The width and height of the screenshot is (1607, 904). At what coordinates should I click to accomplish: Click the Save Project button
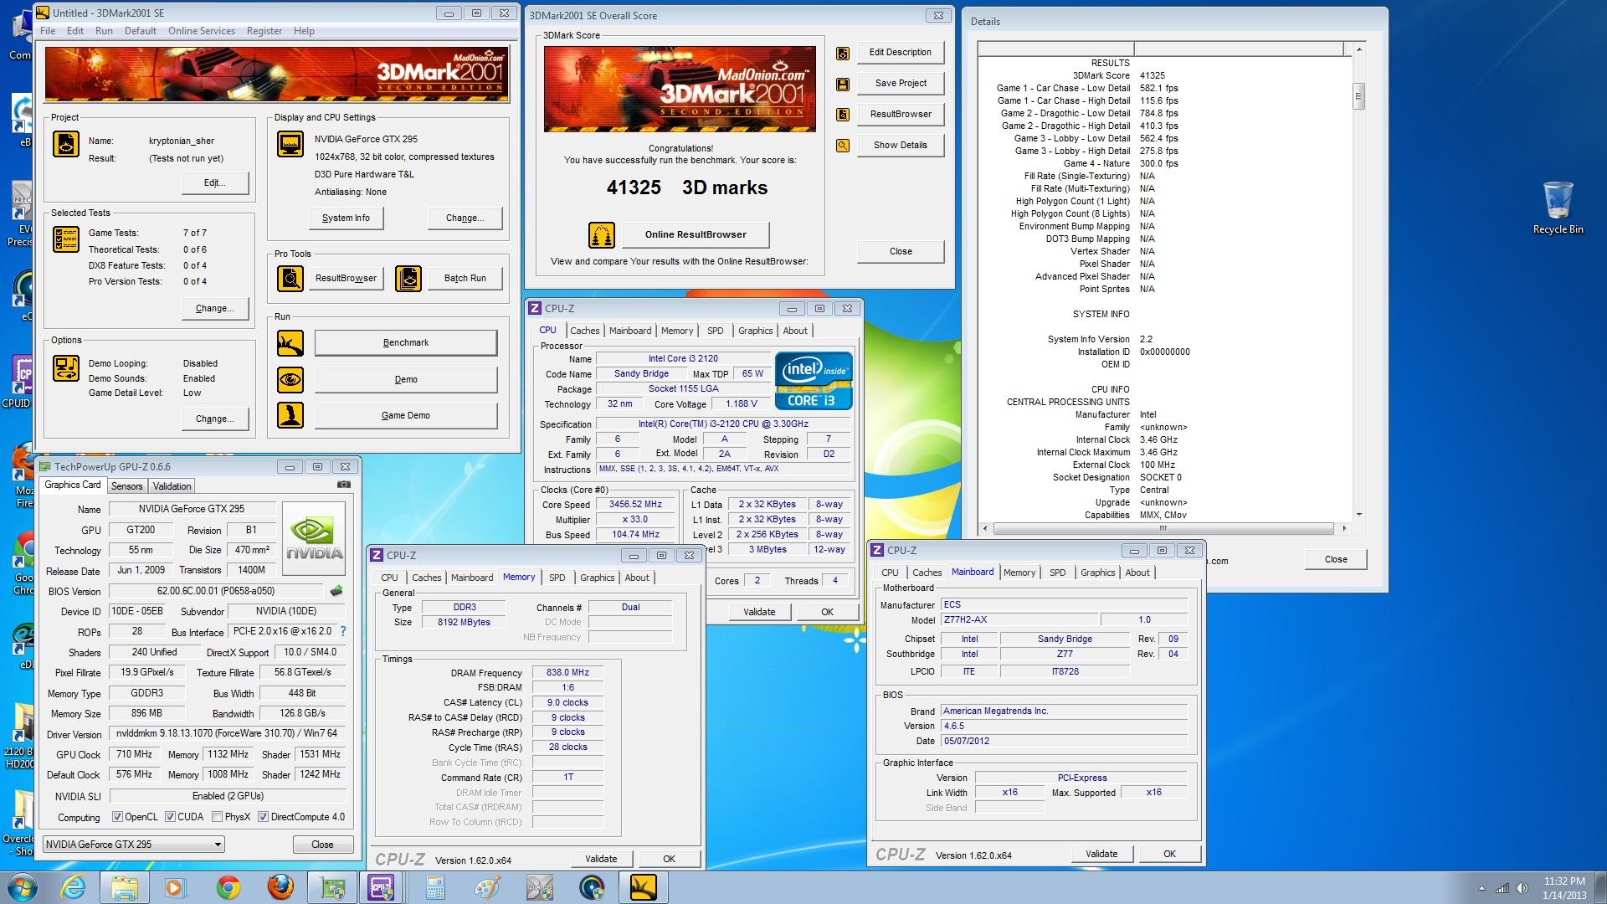pyautogui.click(x=901, y=83)
